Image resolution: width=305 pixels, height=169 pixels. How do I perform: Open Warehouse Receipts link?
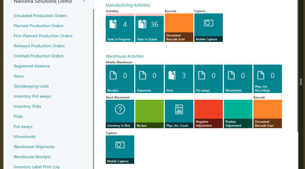coord(32,157)
